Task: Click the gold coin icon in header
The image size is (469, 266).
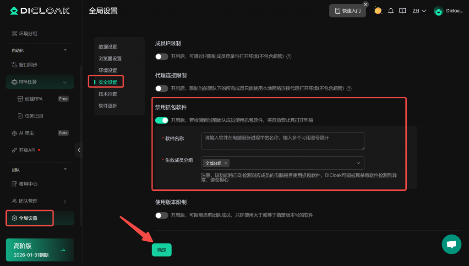Action: click(378, 11)
